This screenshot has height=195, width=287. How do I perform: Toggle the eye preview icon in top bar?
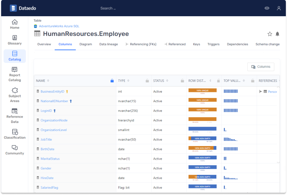(267, 8)
